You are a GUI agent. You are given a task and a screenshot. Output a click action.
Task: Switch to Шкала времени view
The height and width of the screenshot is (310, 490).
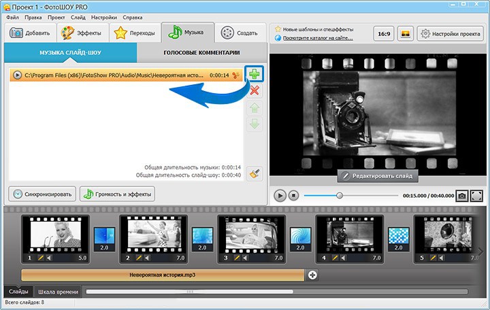(x=58, y=292)
